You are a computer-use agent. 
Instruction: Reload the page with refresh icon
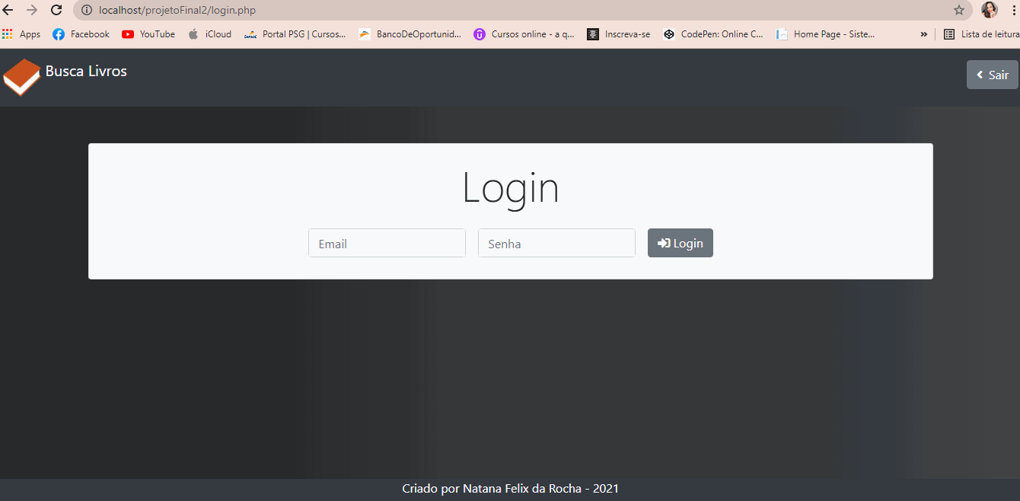pyautogui.click(x=56, y=10)
